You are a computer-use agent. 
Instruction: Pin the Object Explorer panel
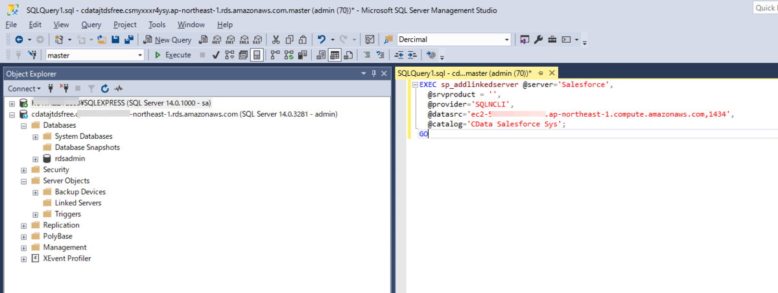(x=374, y=74)
